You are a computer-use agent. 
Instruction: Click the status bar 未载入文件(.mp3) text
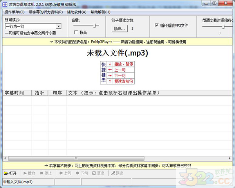tap(18, 182)
